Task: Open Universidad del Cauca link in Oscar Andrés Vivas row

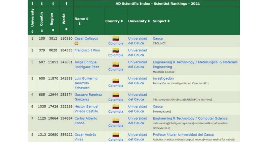Action: tap(138, 137)
